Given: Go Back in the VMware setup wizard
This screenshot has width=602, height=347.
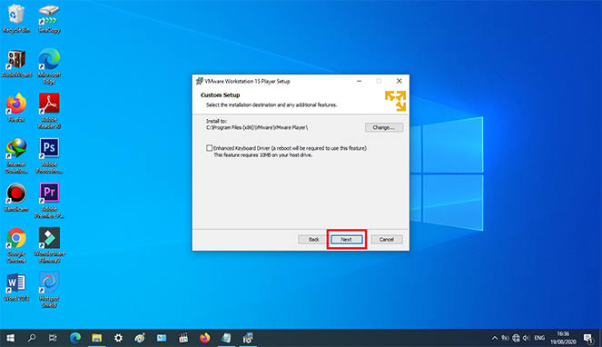Looking at the screenshot, I should (x=313, y=240).
